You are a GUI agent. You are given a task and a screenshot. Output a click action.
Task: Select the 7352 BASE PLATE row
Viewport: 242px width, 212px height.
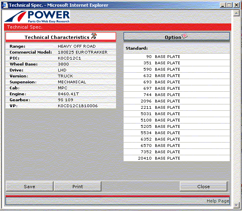(177, 152)
